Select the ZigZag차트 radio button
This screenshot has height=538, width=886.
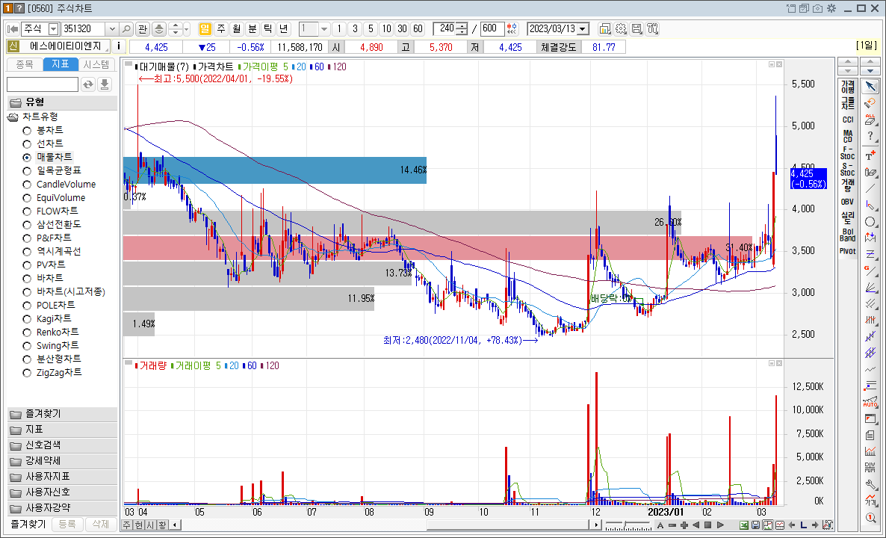point(27,372)
